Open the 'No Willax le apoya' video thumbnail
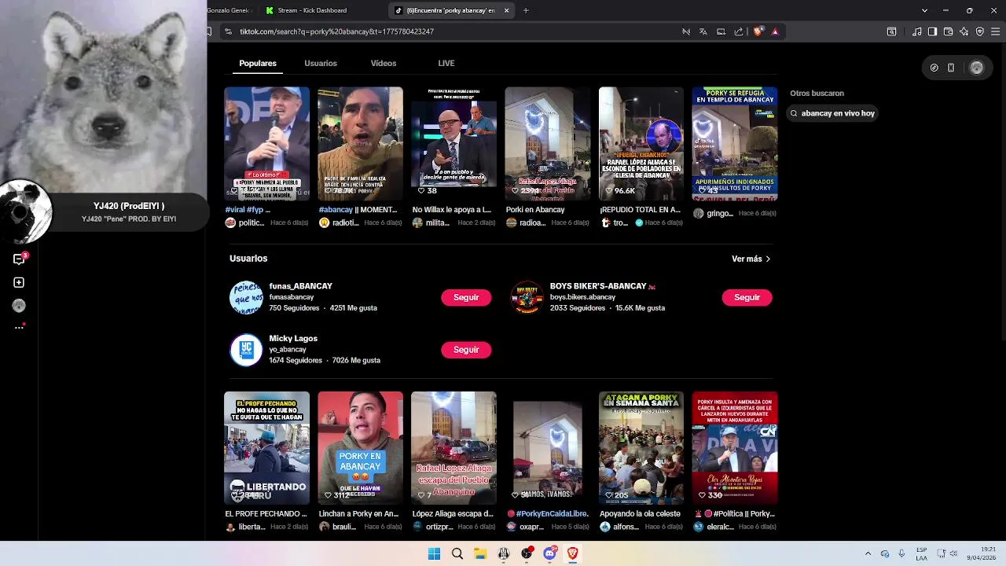The image size is (1006, 566). pyautogui.click(x=453, y=143)
